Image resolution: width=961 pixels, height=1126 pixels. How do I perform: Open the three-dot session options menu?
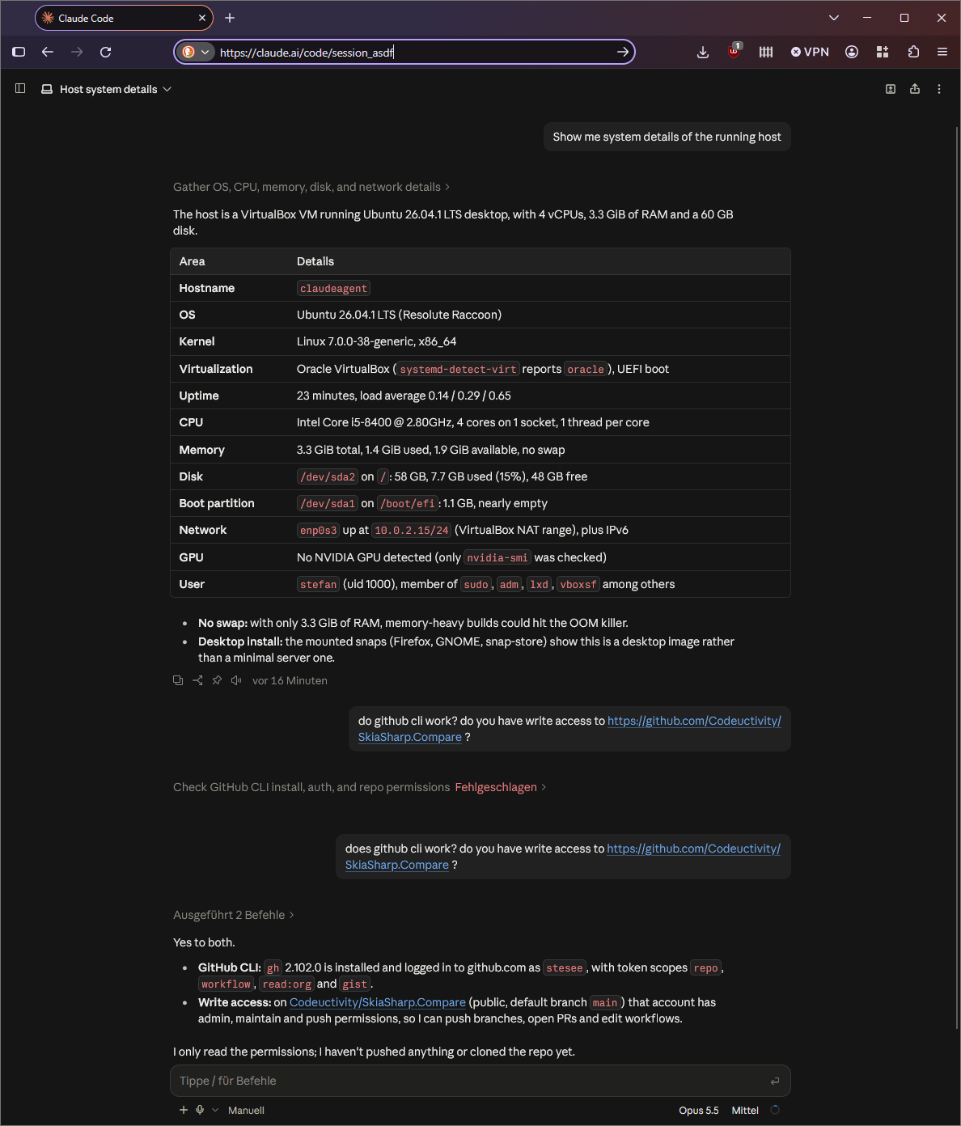click(939, 89)
